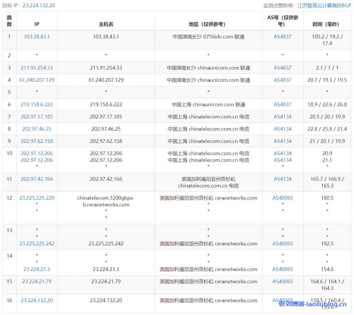The image size is (354, 315).
Task: Click the blue 23.224.21.3 IP link
Action: pos(37,269)
